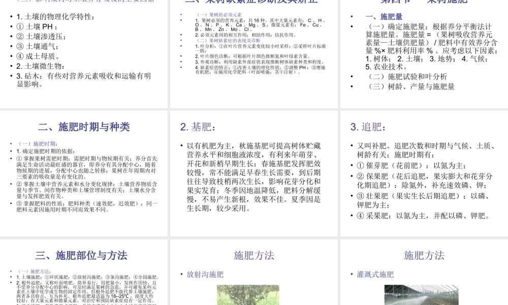Click the title 二、施肥时期与种类
Screen dimensions: 508x305
[84, 127]
